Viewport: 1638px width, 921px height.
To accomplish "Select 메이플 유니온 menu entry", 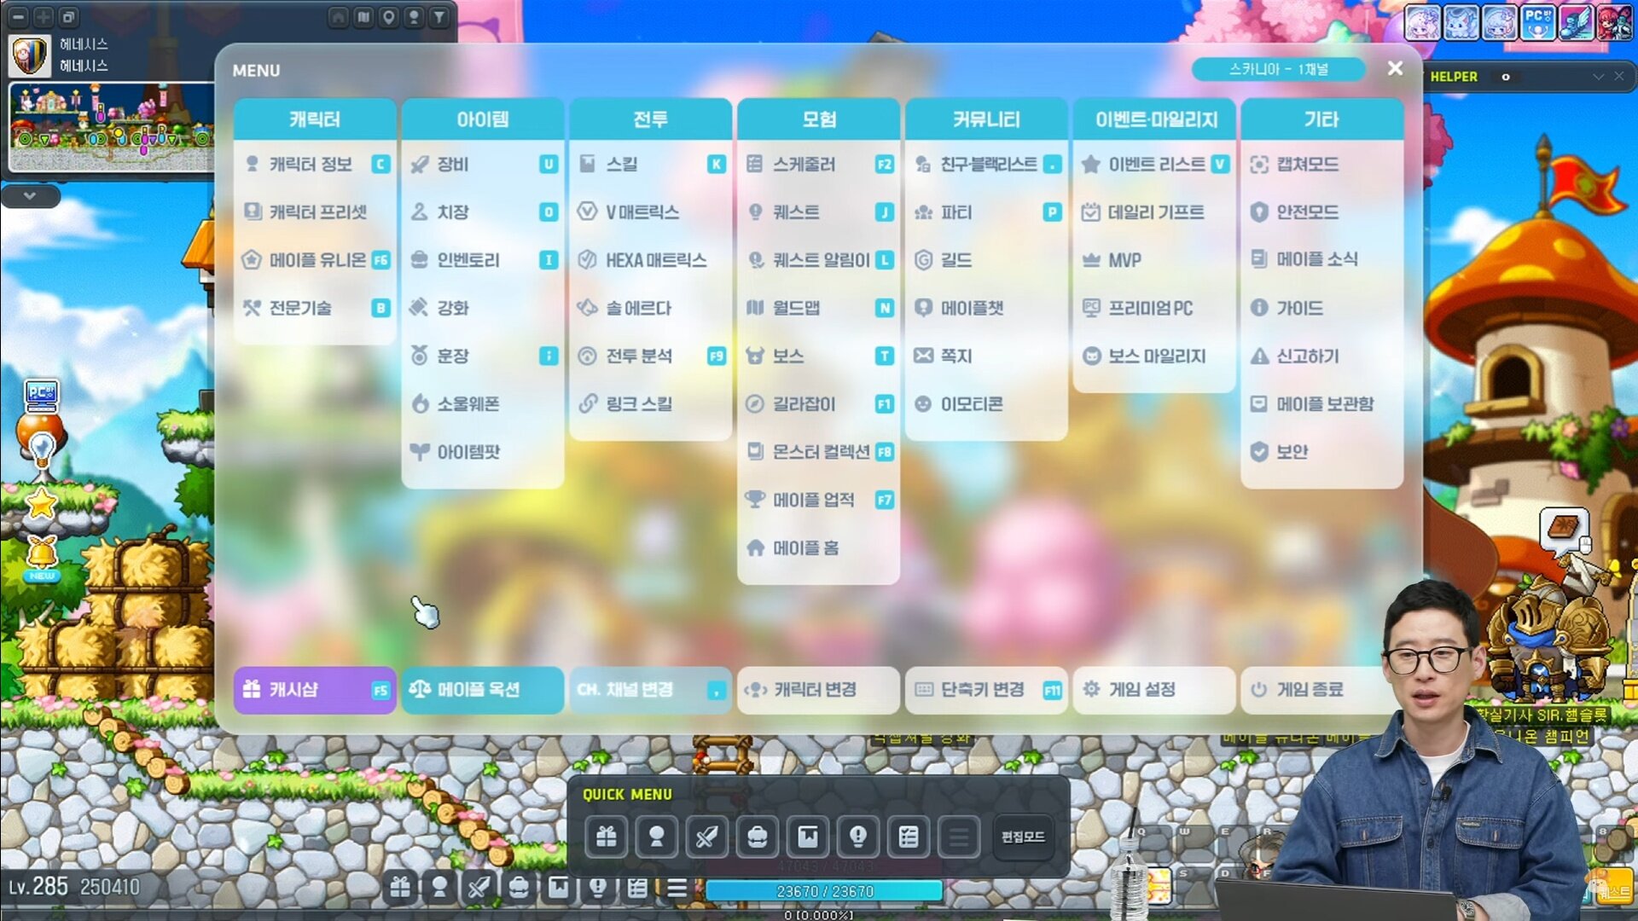I will pos(315,259).
